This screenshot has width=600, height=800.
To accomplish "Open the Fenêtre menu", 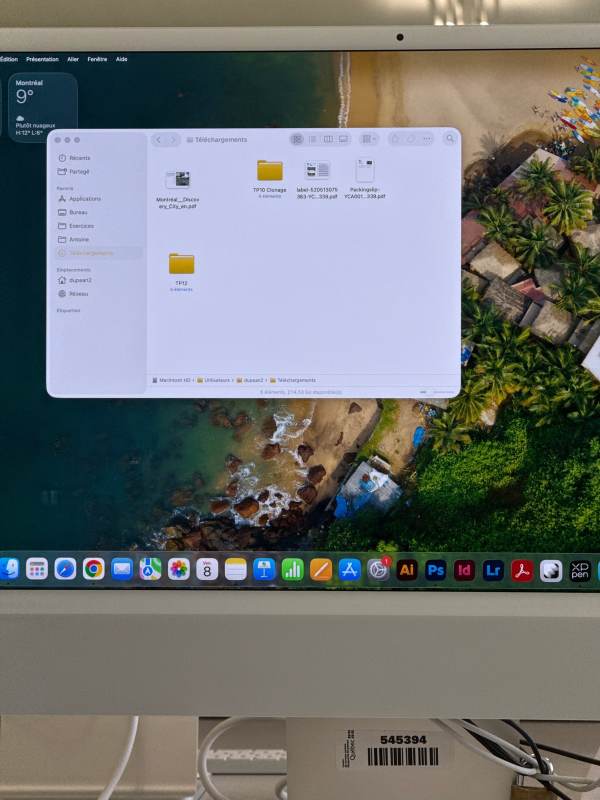I will (x=97, y=59).
